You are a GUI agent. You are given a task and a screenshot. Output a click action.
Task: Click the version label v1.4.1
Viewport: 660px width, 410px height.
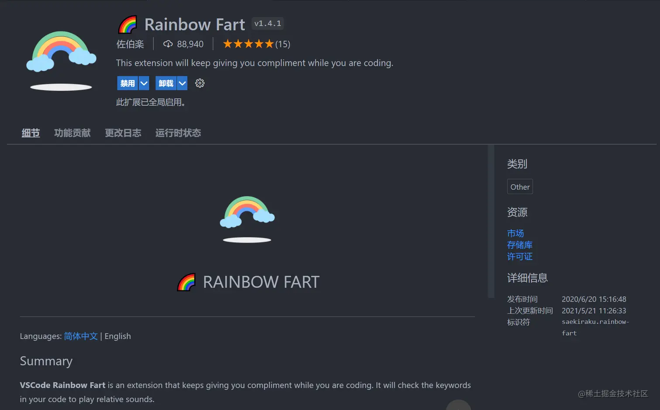point(268,24)
